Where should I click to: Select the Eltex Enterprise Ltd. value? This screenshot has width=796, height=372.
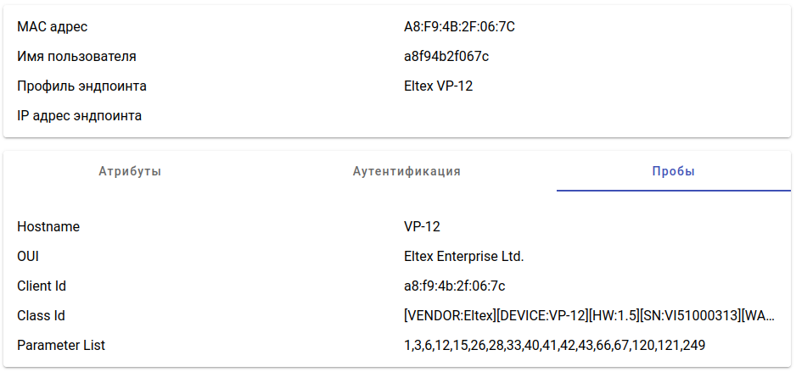[x=463, y=257]
